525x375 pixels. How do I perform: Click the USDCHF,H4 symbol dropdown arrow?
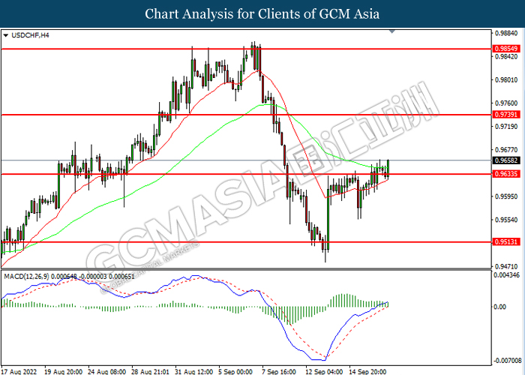5,35
